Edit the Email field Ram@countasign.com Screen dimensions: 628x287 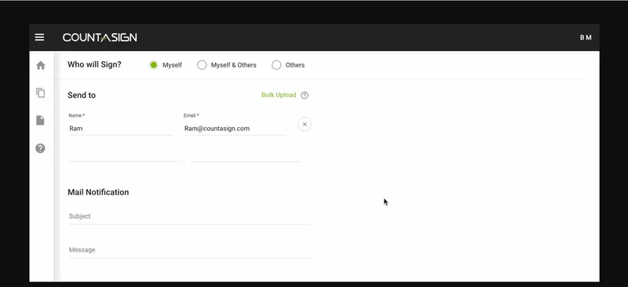(235, 129)
